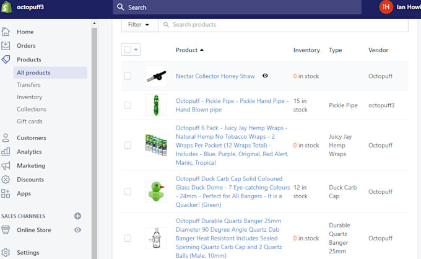Sort by the Product column header
Image resolution: width=421 pixels, height=259 pixels.
click(189, 50)
